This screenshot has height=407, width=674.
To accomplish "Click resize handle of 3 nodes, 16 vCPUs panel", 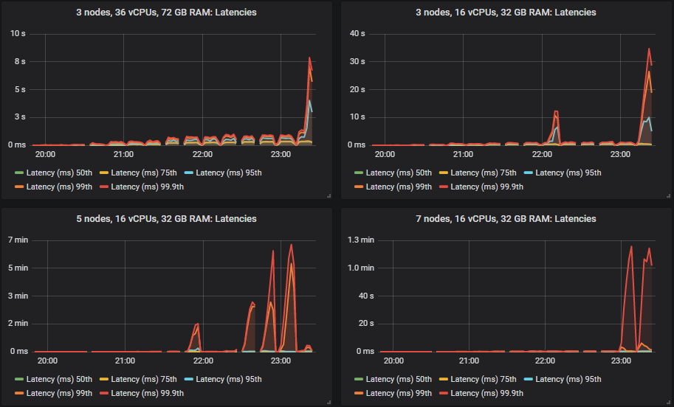I will click(667, 195).
